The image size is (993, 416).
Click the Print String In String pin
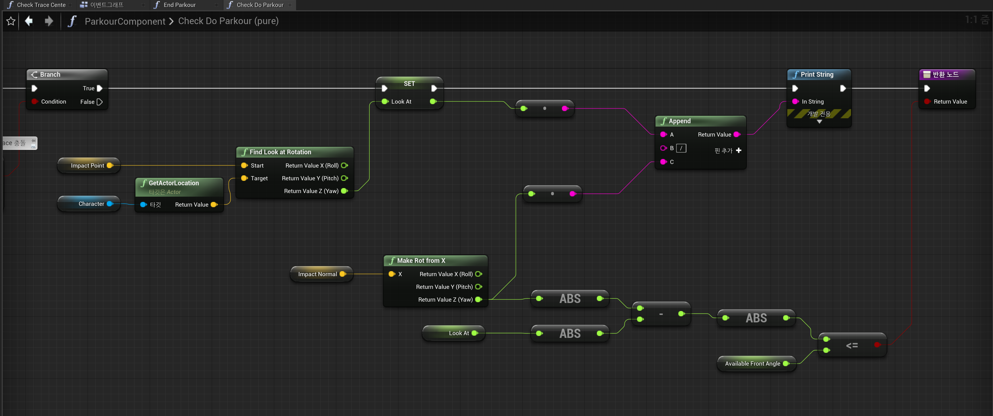795,101
